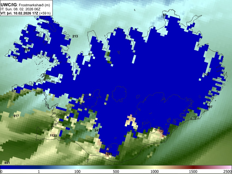
Task: Click the color scale label 1000
Action: click(x=154, y=172)
